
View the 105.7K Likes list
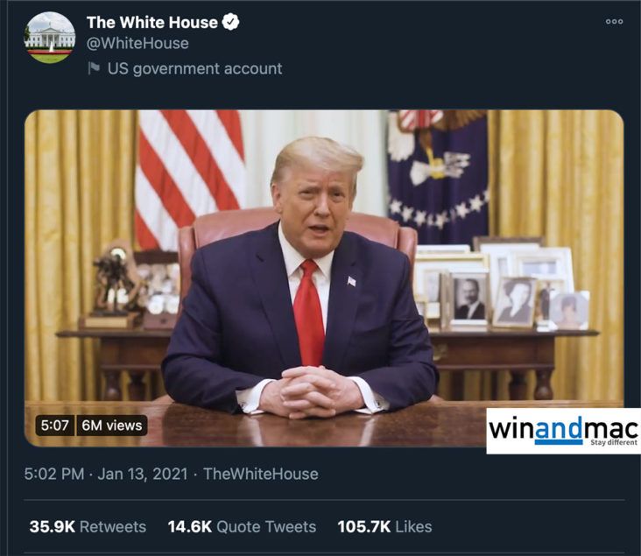click(x=384, y=526)
